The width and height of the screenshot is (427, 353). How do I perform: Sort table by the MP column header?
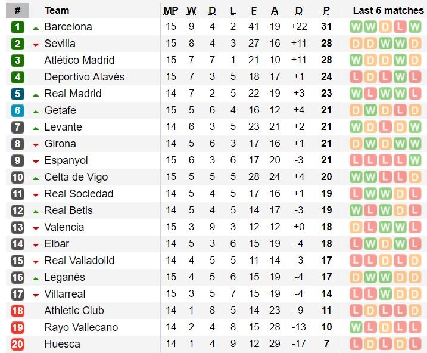(x=170, y=10)
